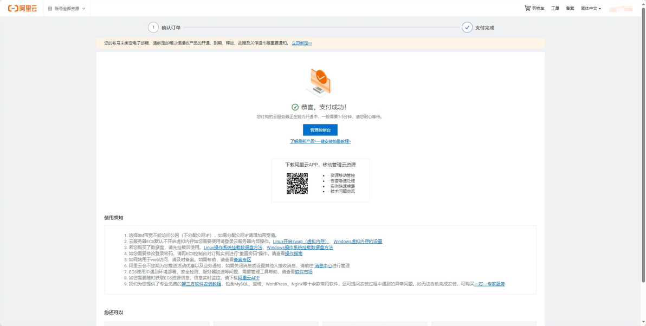Screen dimensions: 646x326
Task: Open the 阿里云APP download link
Action: (x=248, y=278)
